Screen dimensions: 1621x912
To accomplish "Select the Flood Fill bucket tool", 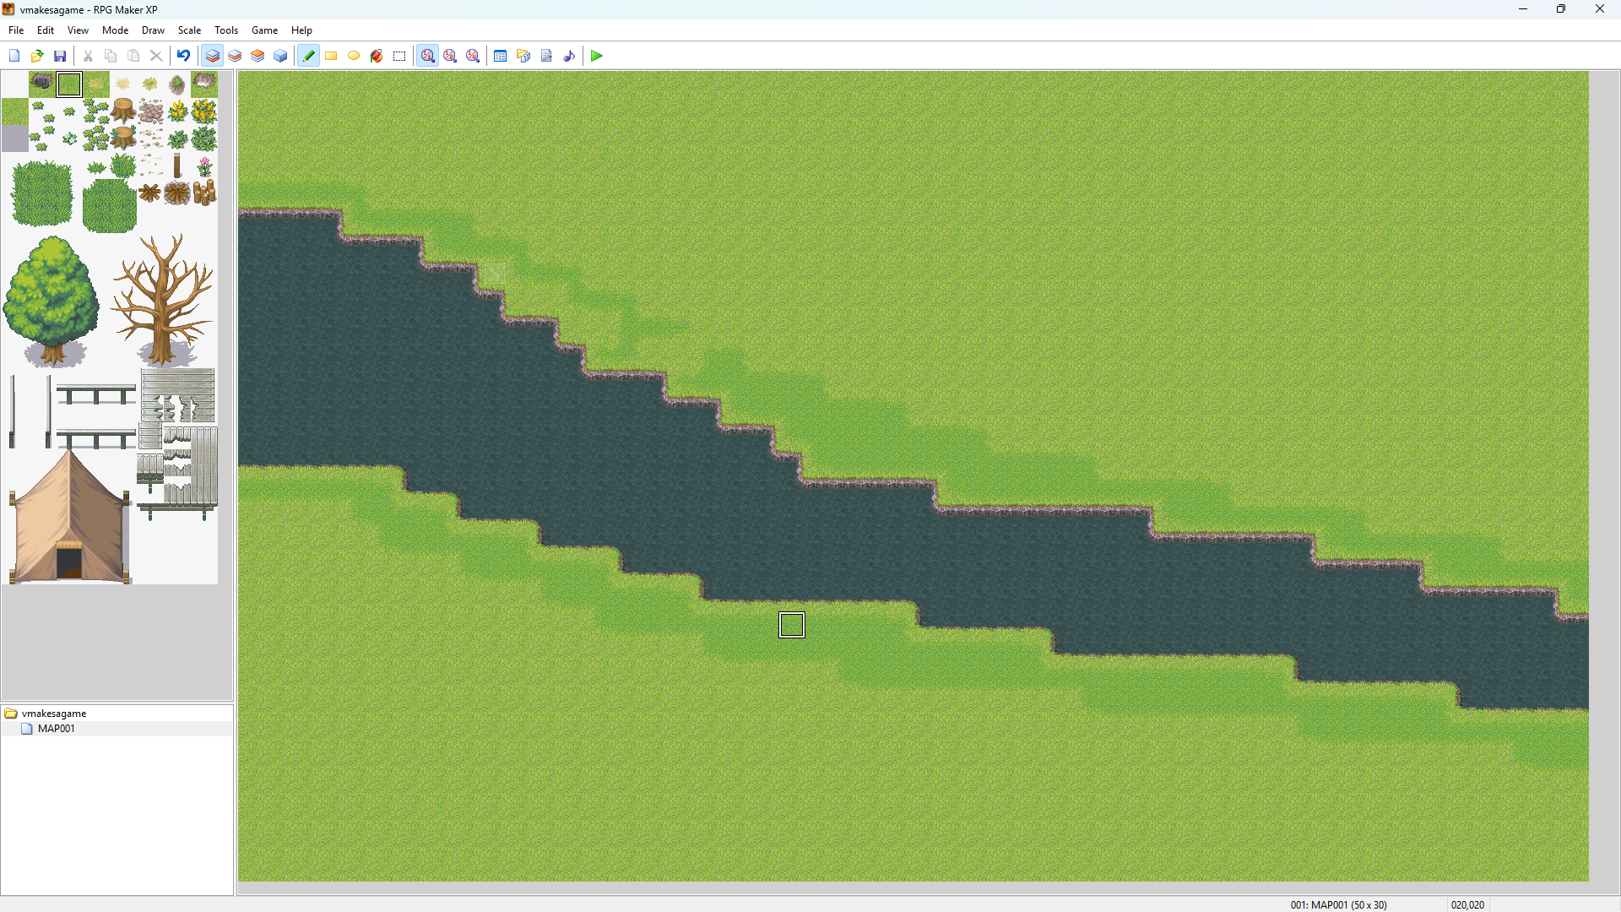I will point(377,56).
